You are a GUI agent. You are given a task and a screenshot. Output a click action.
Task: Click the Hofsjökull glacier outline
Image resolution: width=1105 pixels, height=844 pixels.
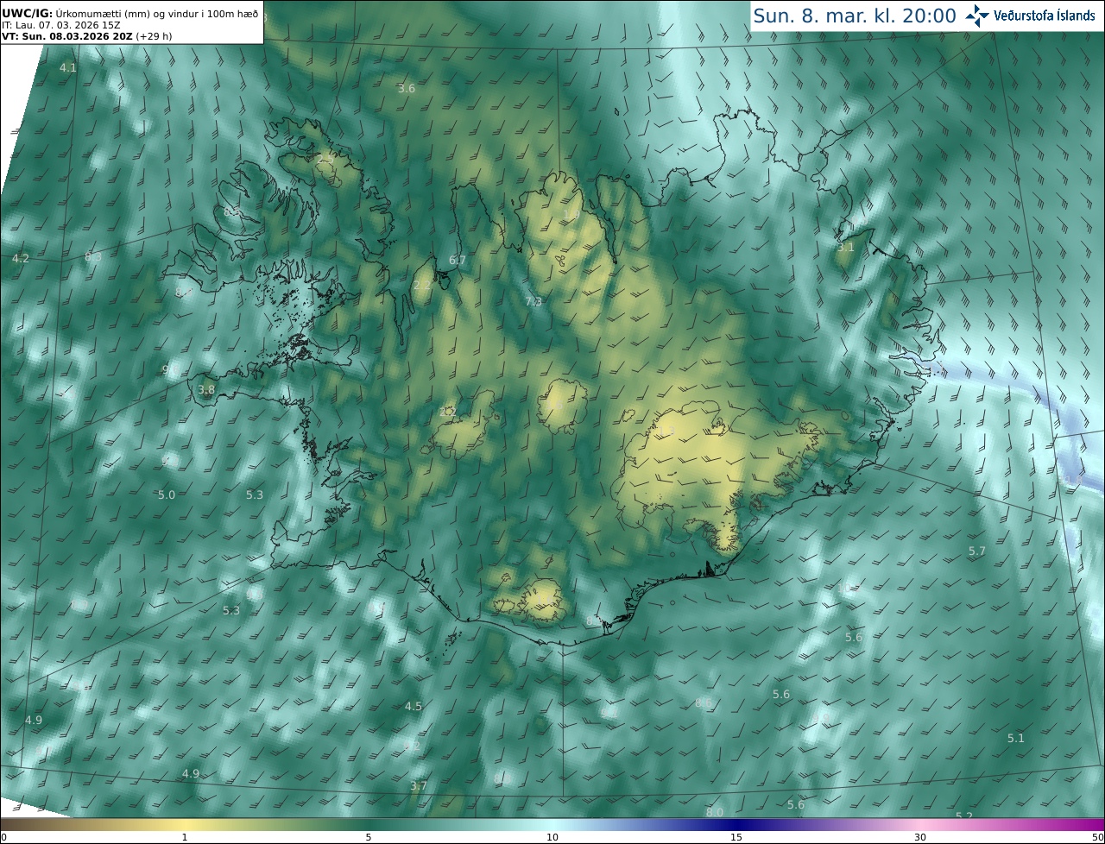click(x=563, y=406)
